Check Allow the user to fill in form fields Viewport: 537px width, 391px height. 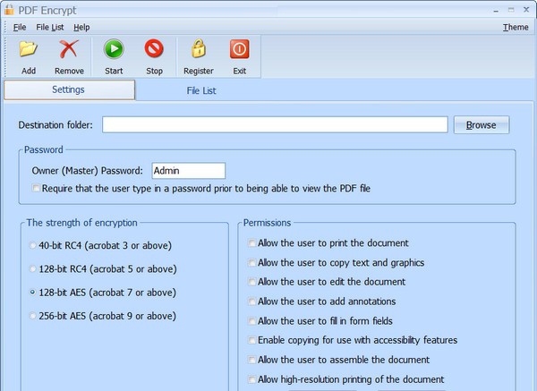tap(251, 321)
